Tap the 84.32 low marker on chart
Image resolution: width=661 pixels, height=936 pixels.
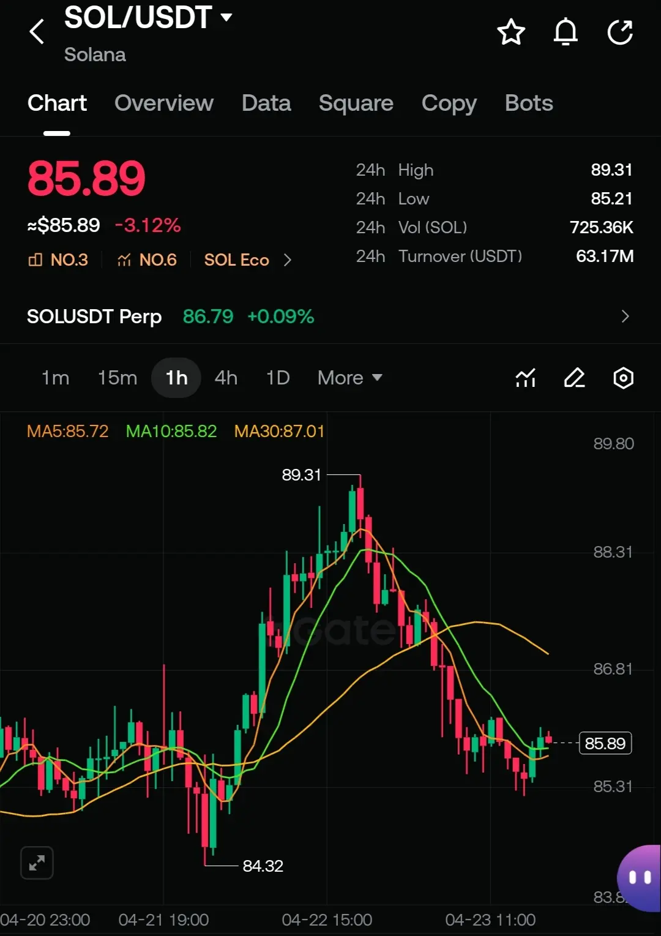(x=263, y=866)
